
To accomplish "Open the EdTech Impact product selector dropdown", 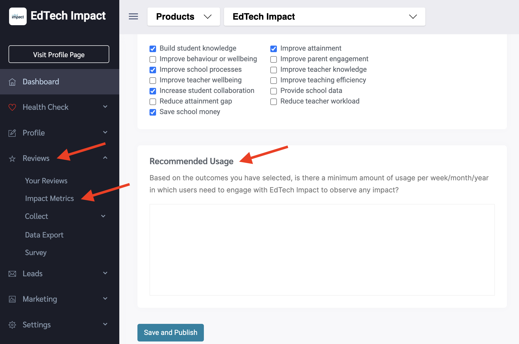I will coord(325,17).
